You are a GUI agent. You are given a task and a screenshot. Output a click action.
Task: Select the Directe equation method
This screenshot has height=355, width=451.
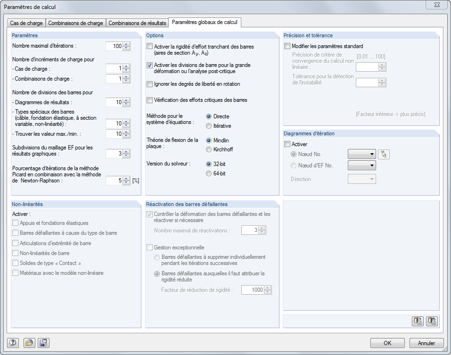[209, 116]
